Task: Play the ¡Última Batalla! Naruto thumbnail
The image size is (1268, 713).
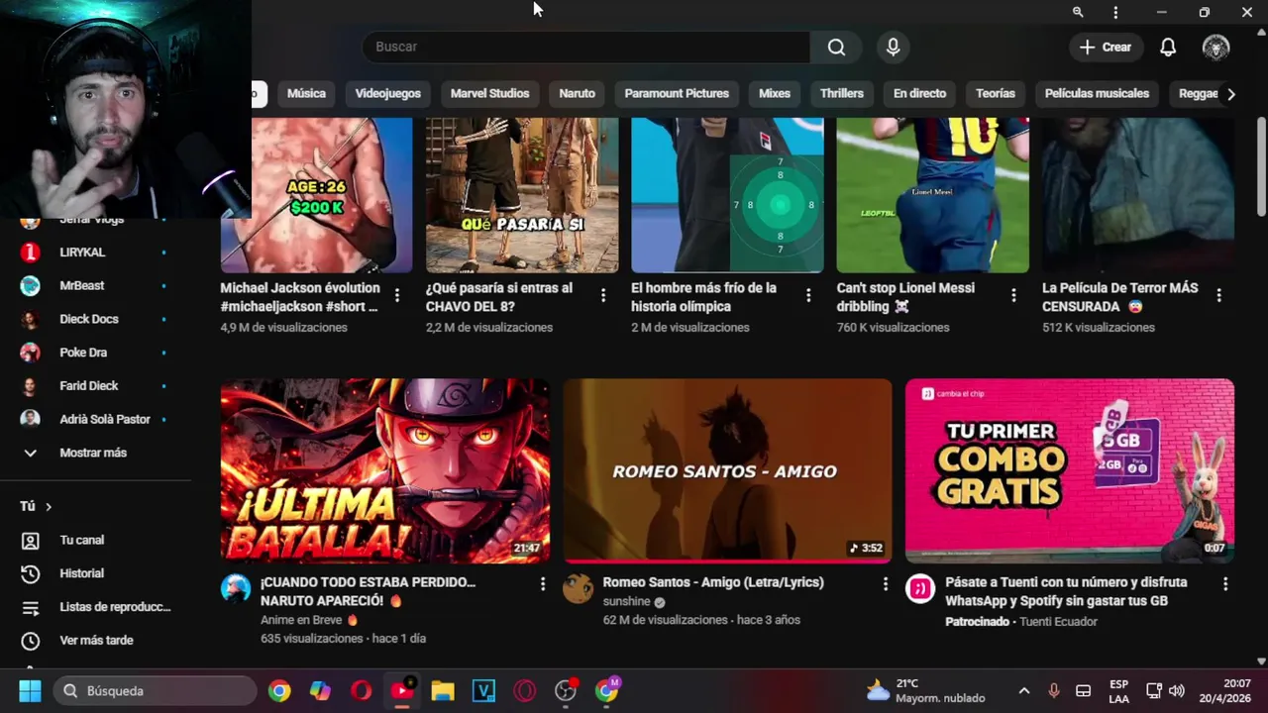Action: pos(385,470)
